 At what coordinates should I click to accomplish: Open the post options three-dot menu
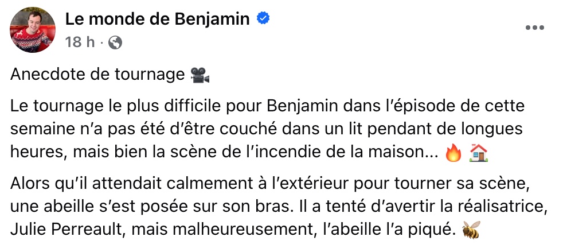tap(534, 28)
